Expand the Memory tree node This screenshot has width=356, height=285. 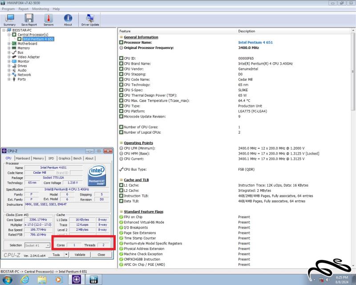coord(9,48)
